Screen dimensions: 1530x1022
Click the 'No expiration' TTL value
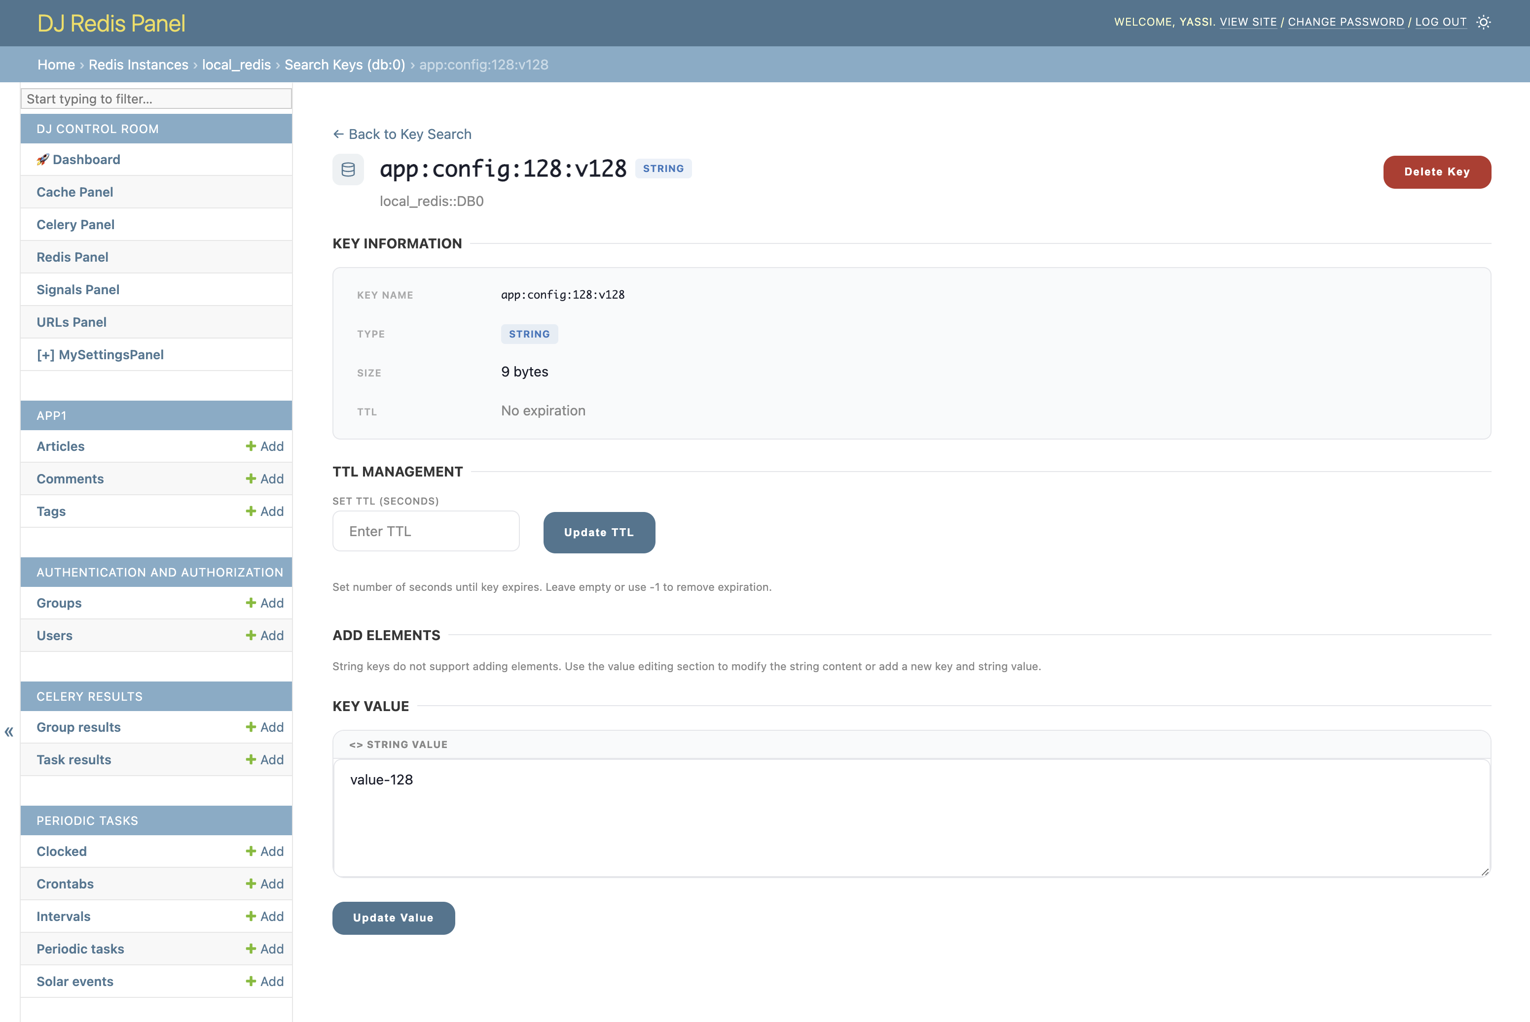(x=544, y=411)
